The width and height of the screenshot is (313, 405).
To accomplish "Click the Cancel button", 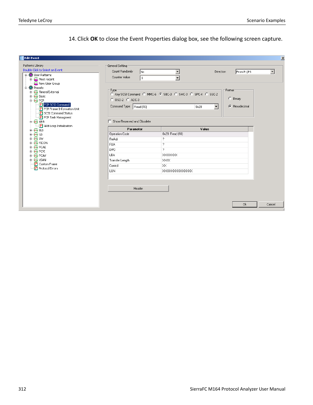I will 271,204.
